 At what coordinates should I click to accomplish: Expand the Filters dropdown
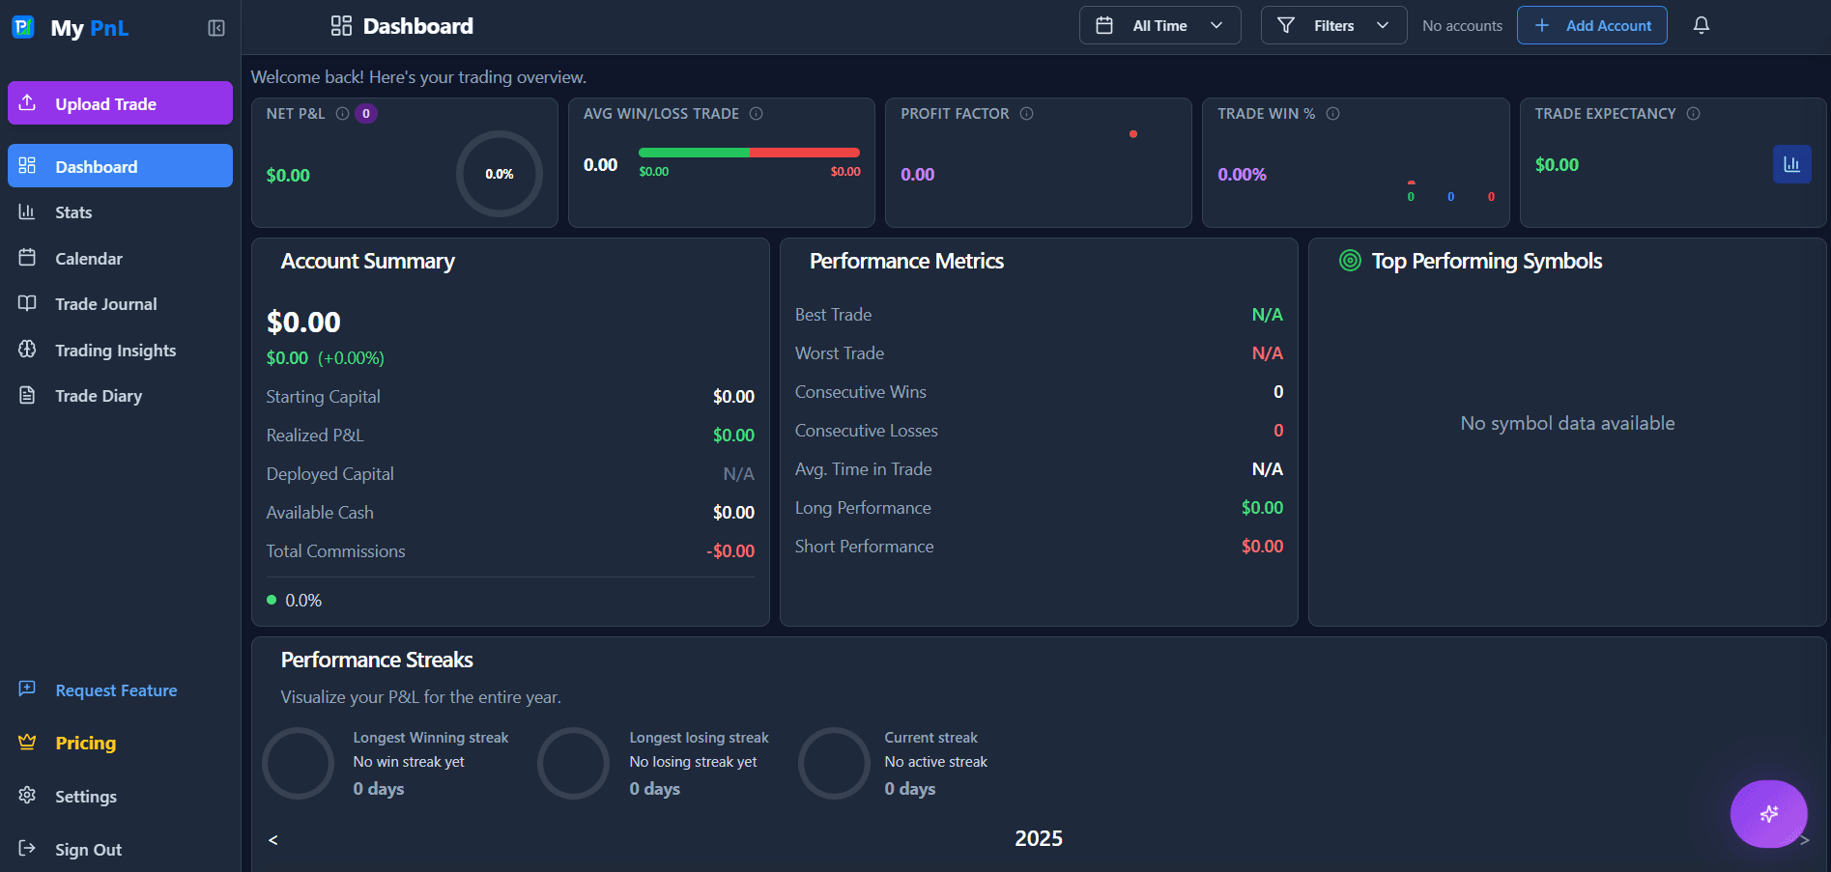[x=1332, y=25]
